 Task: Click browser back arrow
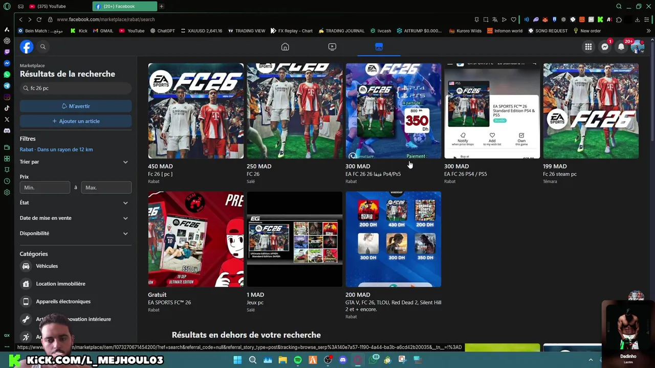click(20, 19)
